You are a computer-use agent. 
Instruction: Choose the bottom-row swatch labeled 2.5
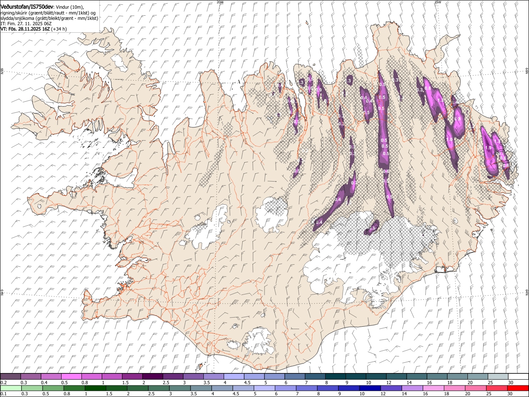coord(158,388)
